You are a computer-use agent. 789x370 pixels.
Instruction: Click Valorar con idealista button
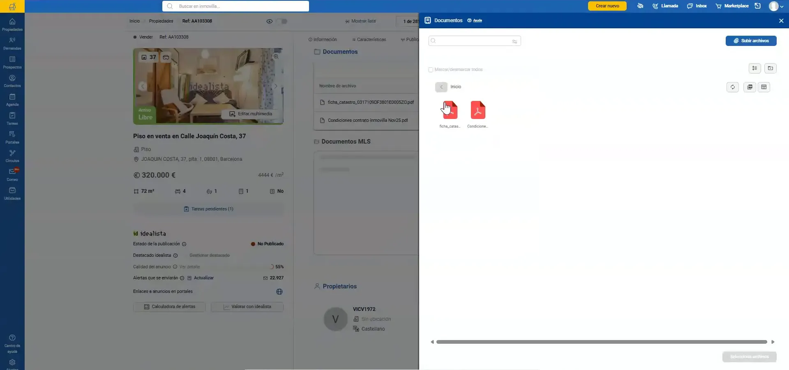(x=247, y=307)
